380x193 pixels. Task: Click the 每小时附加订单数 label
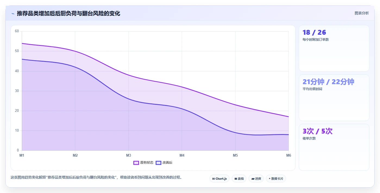pos(316,40)
